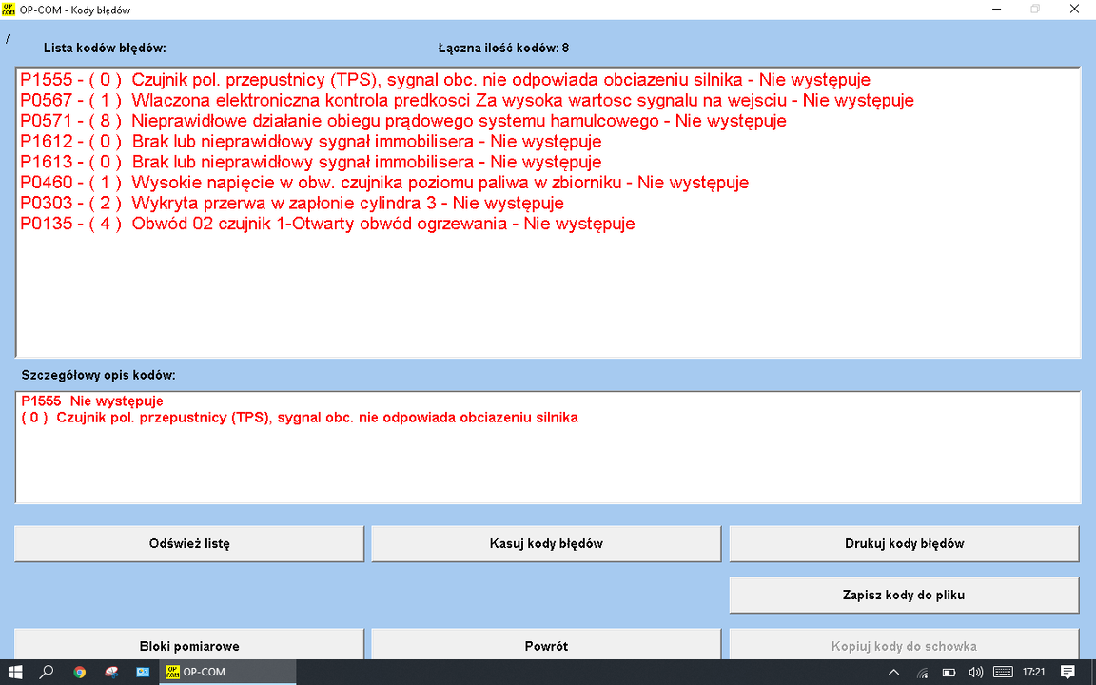Click the Windows Start button
Image resolution: width=1096 pixels, height=685 pixels.
pos(15,672)
